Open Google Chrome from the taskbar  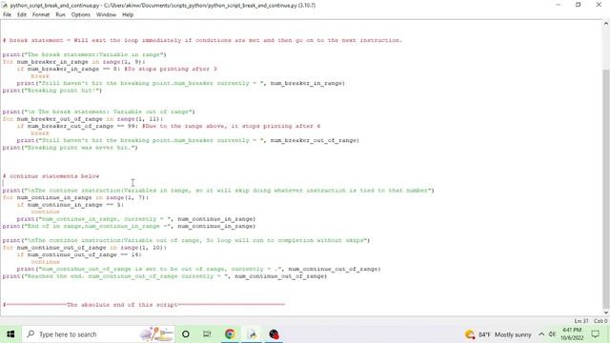tap(230, 334)
